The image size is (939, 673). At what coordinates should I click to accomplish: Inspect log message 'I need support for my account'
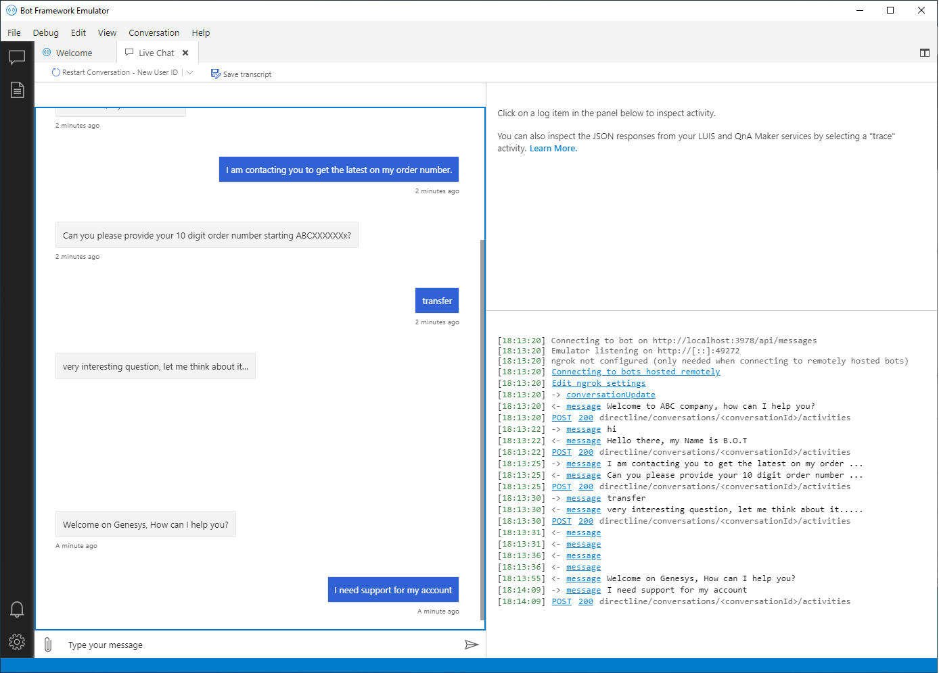(x=583, y=590)
